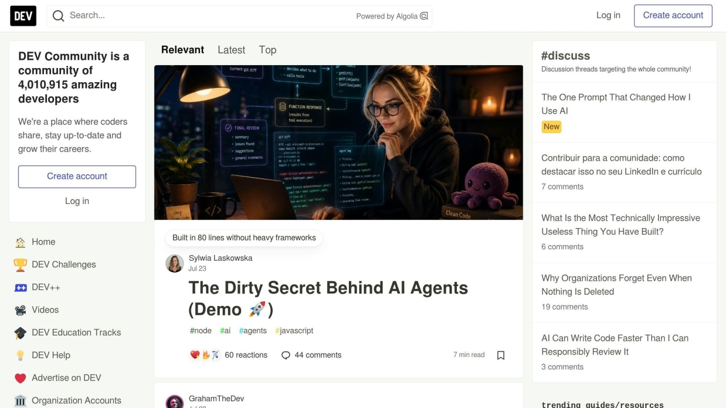Click Log in under sidebar card
Image resolution: width=726 pixels, height=408 pixels.
pos(77,201)
